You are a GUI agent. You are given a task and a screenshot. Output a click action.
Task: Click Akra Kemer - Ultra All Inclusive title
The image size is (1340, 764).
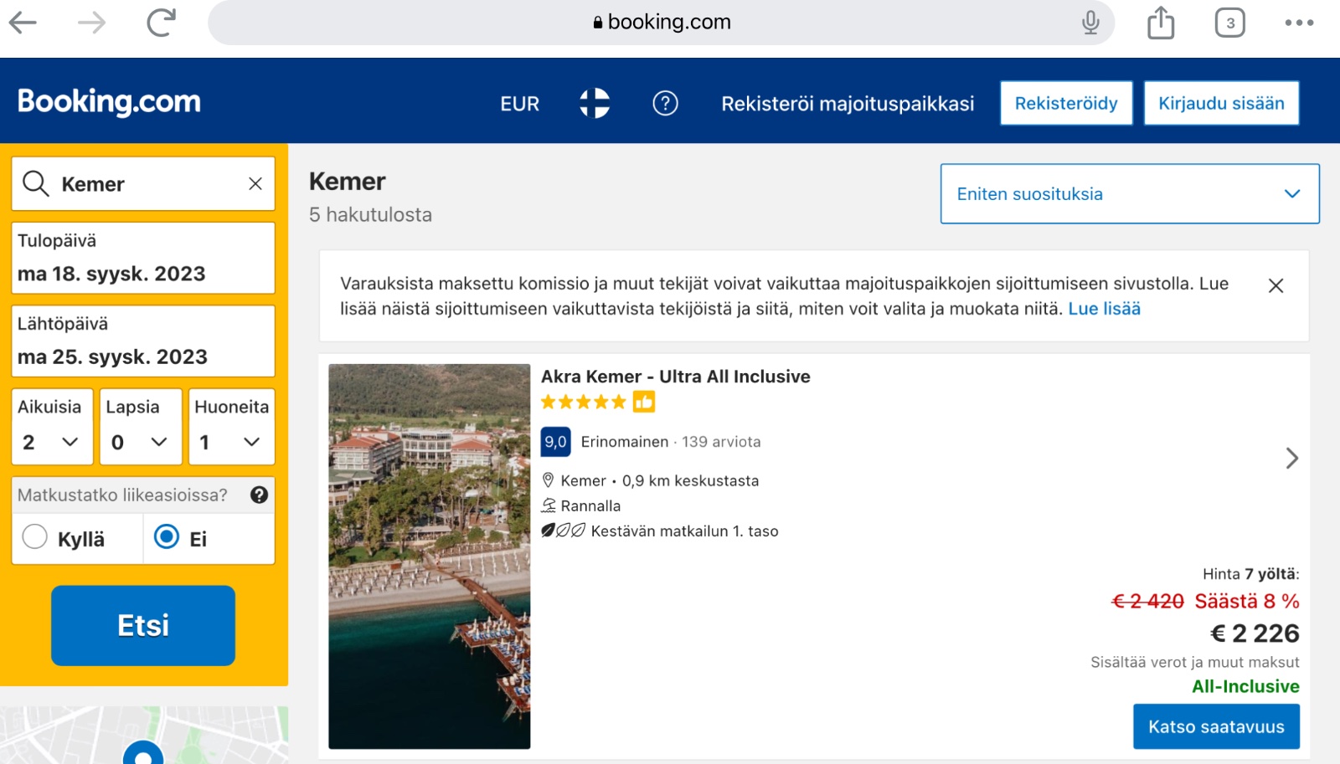pyautogui.click(x=675, y=377)
